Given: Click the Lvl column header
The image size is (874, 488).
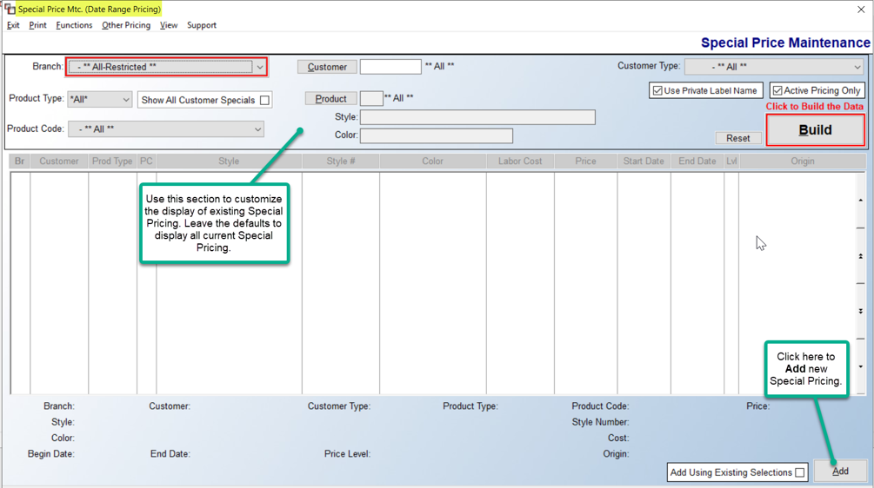Looking at the screenshot, I should [731, 161].
